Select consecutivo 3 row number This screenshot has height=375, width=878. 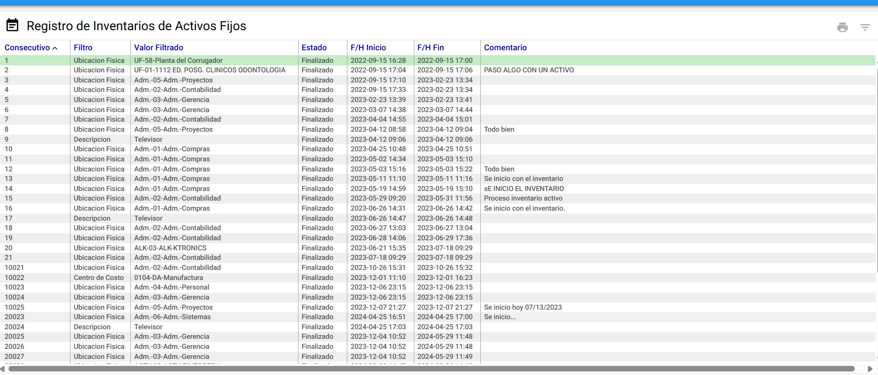point(7,80)
